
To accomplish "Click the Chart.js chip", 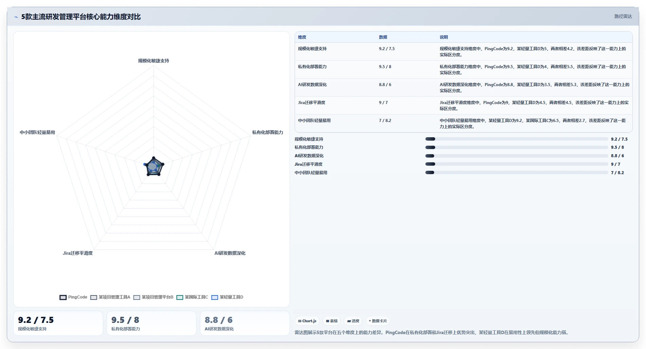I will coord(307,321).
